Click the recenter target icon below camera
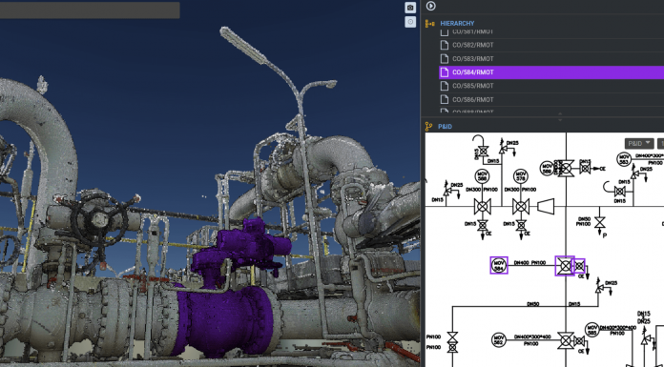 point(410,22)
